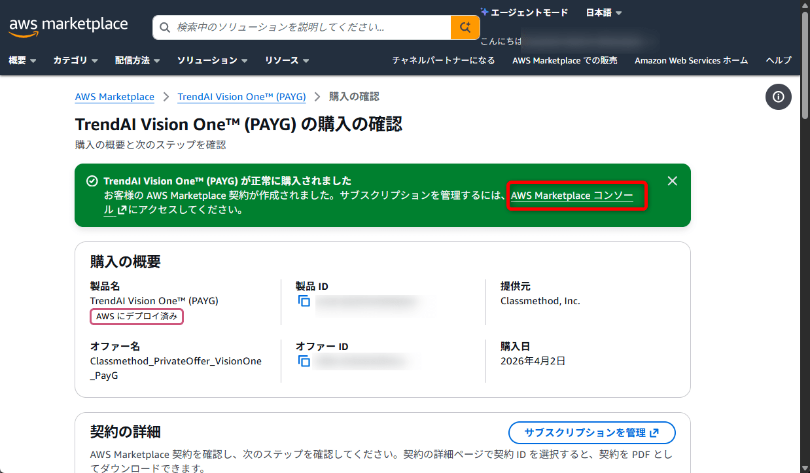810x473 pixels.
Task: Click offer name Classmethod_PrivateOffer_VisionOne_PayG
Action: coord(176,368)
